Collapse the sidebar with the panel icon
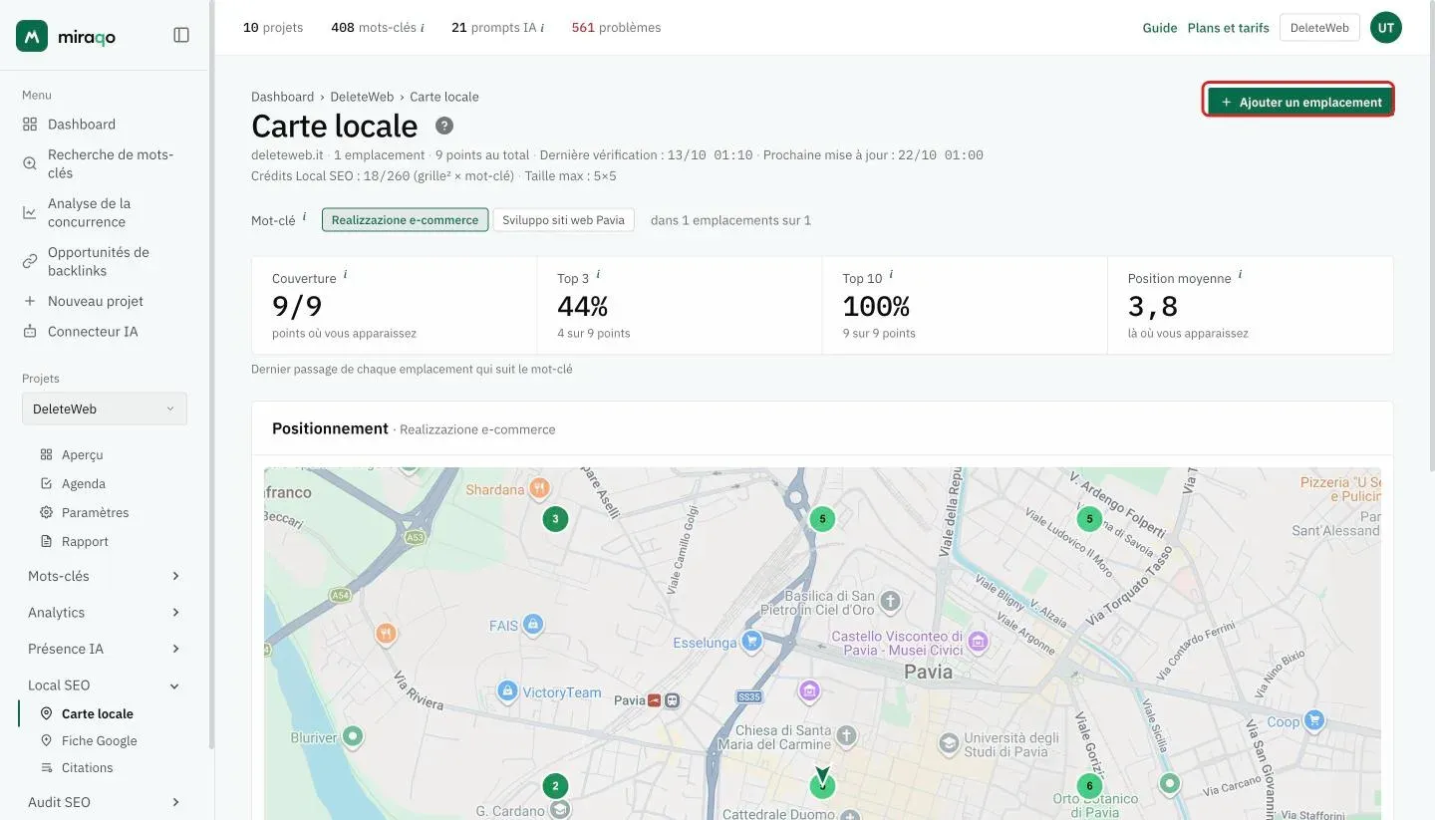The width and height of the screenshot is (1435, 820). [x=181, y=35]
